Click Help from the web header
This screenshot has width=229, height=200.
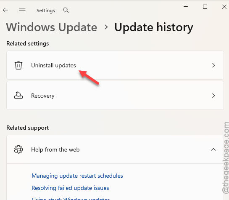pyautogui.click(x=115, y=149)
